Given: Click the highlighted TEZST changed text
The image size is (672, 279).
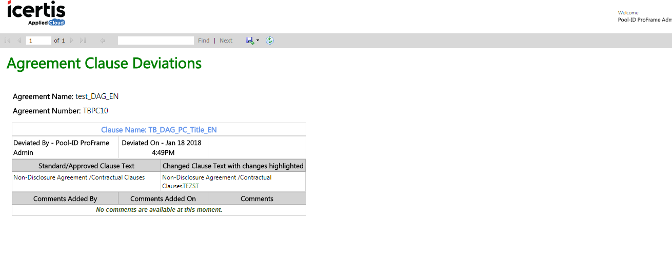Looking at the screenshot, I should tap(191, 186).
